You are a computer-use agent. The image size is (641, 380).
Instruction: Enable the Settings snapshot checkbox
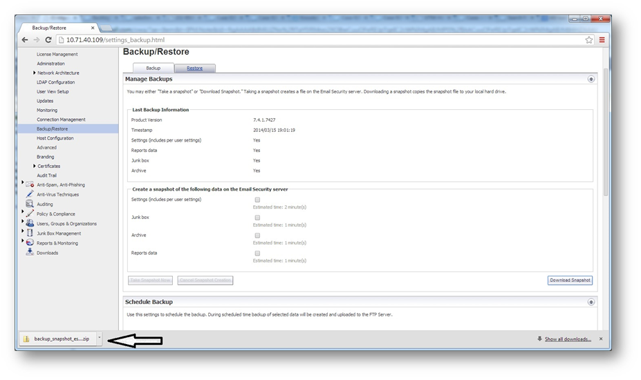pos(257,200)
